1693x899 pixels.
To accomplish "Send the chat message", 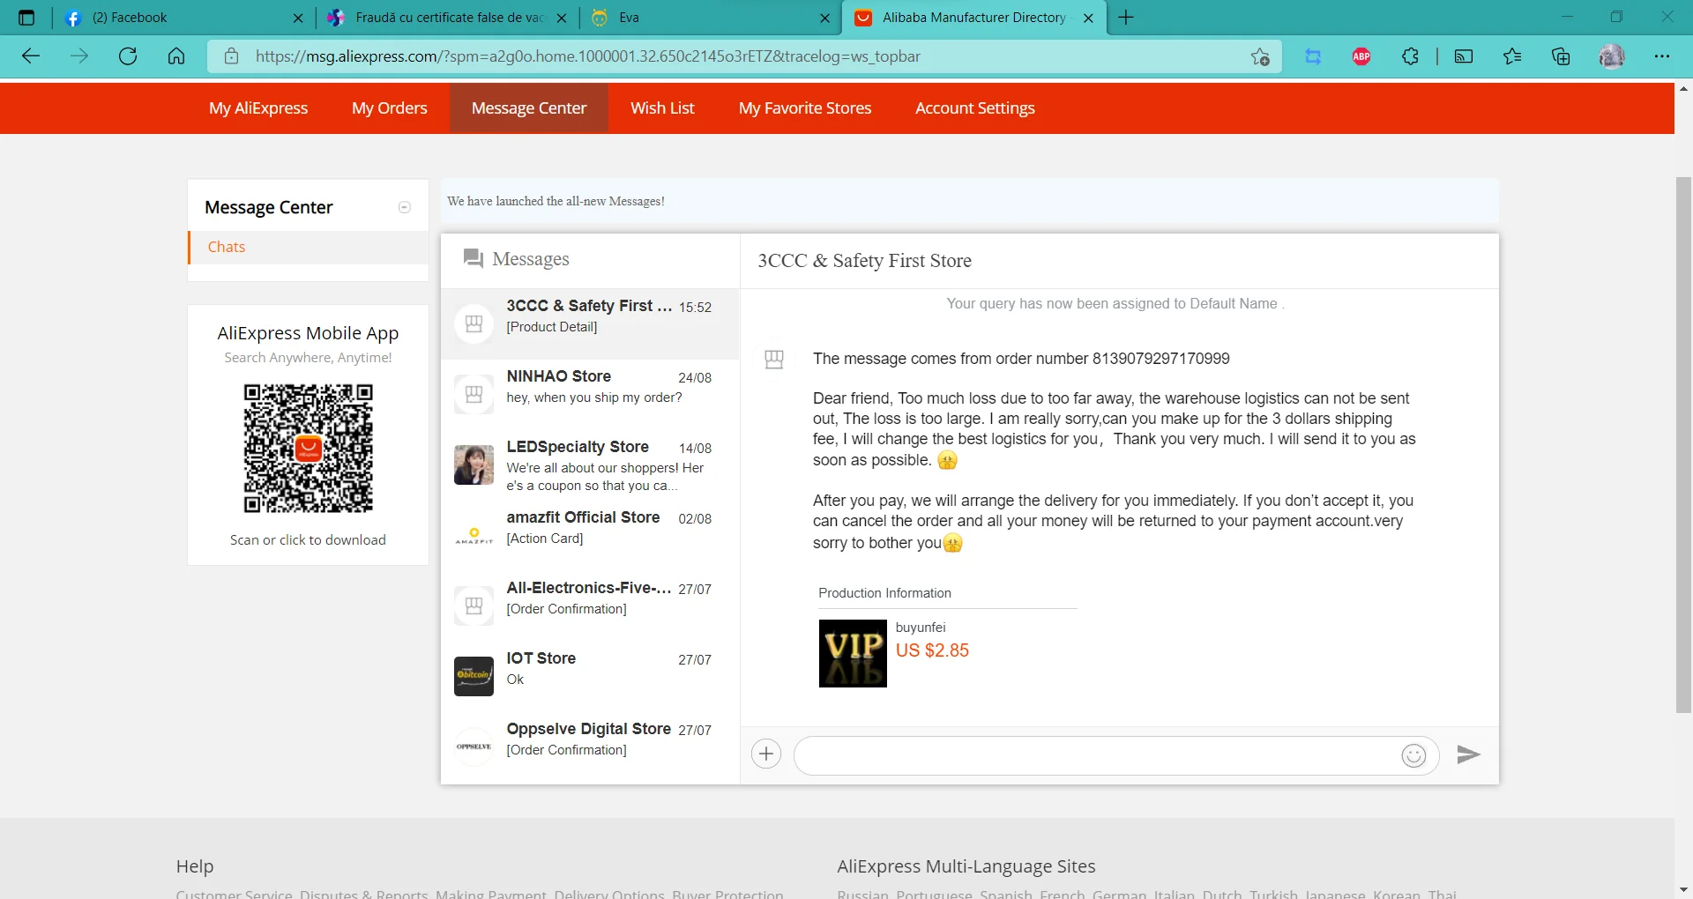I will [1468, 754].
